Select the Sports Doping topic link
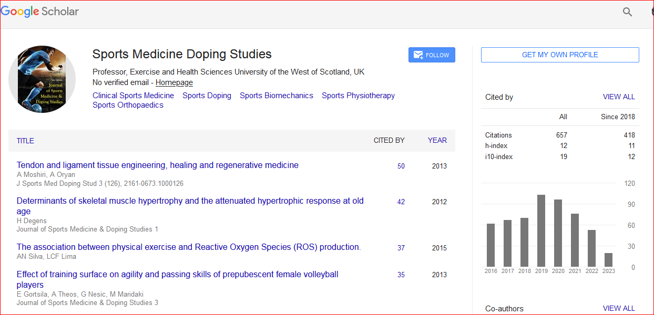Image resolution: width=654 pixels, height=315 pixels. 207,96
